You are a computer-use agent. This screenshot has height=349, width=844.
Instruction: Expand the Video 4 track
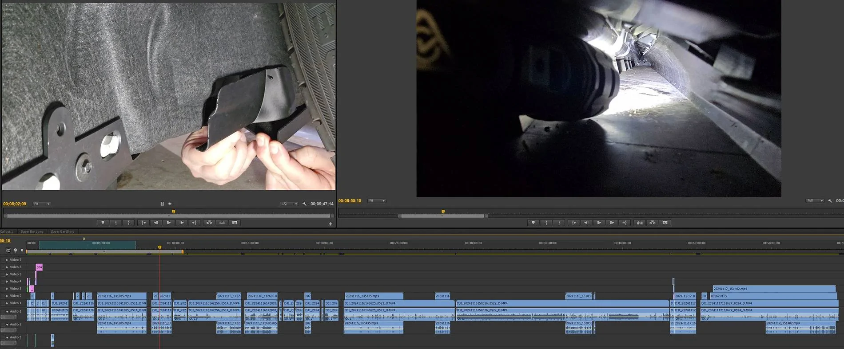tap(7, 282)
